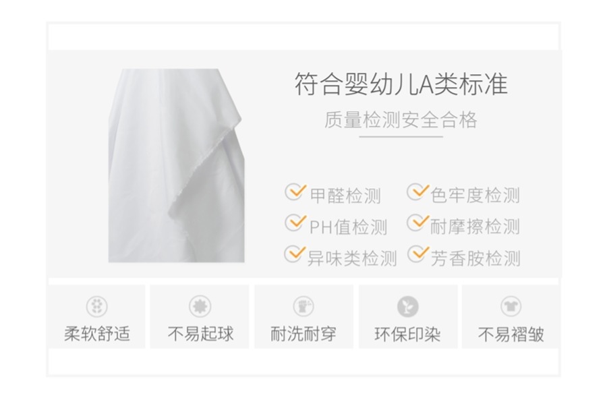Click the 不易起球 anti-pilling icon

coord(200,307)
